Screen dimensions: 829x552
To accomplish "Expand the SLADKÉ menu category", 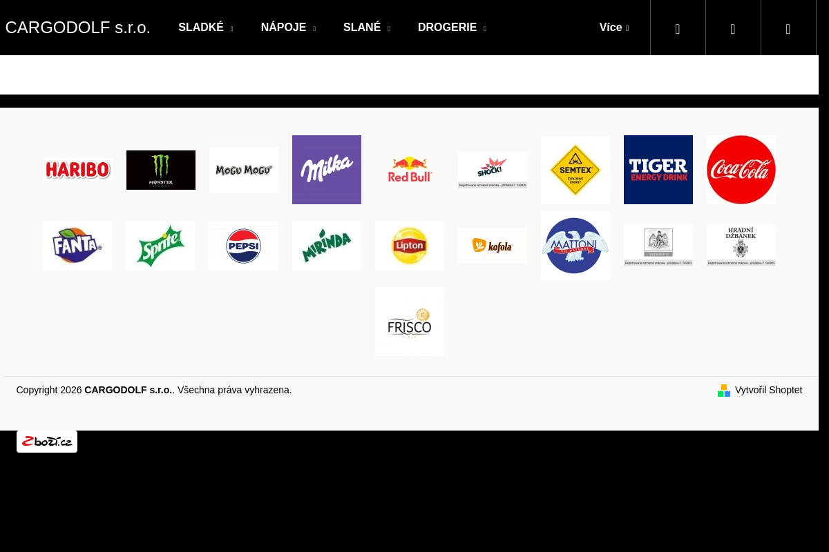I will click(x=206, y=28).
